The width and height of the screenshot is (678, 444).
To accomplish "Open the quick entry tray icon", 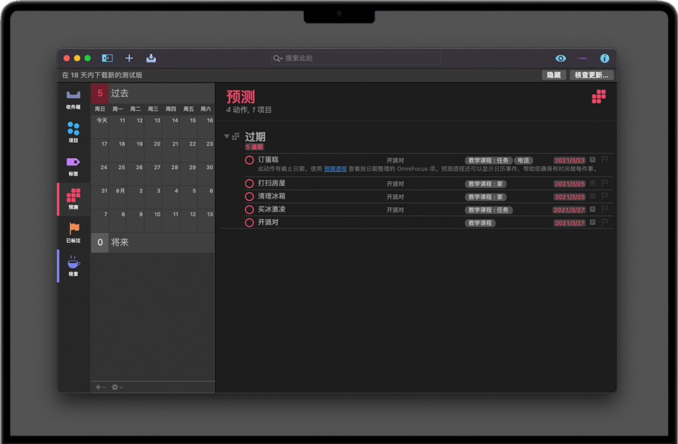I will 151,58.
